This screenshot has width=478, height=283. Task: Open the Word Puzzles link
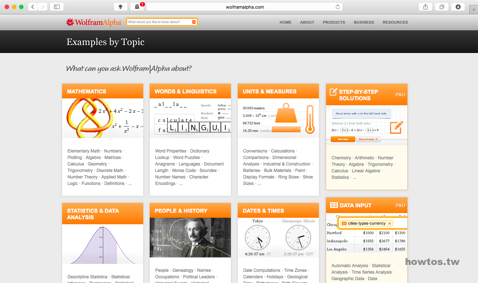(187, 158)
